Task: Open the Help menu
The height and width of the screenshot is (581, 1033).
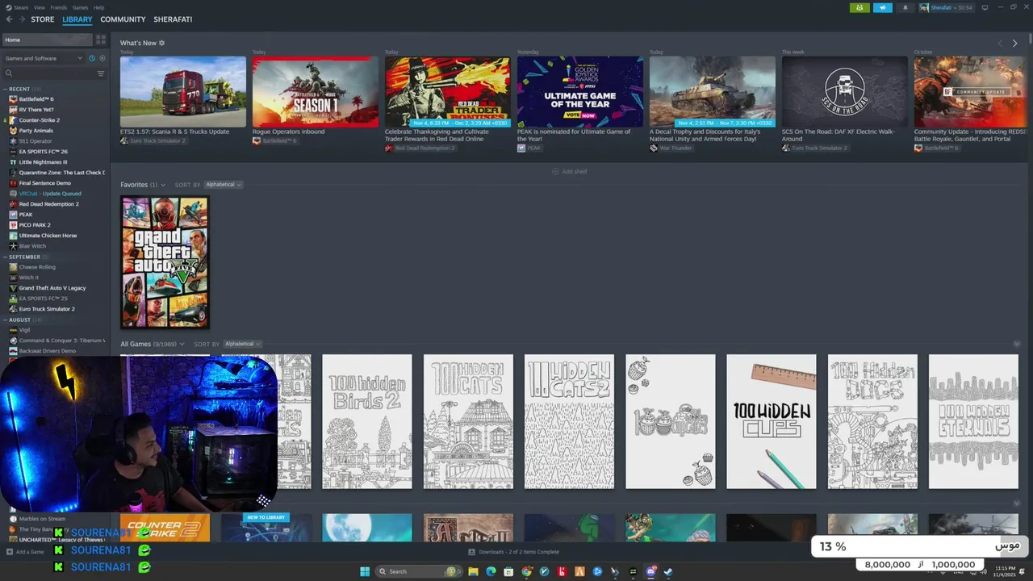Action: 98,7
